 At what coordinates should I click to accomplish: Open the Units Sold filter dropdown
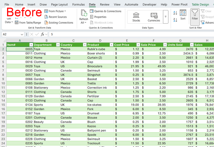tap(192, 45)
